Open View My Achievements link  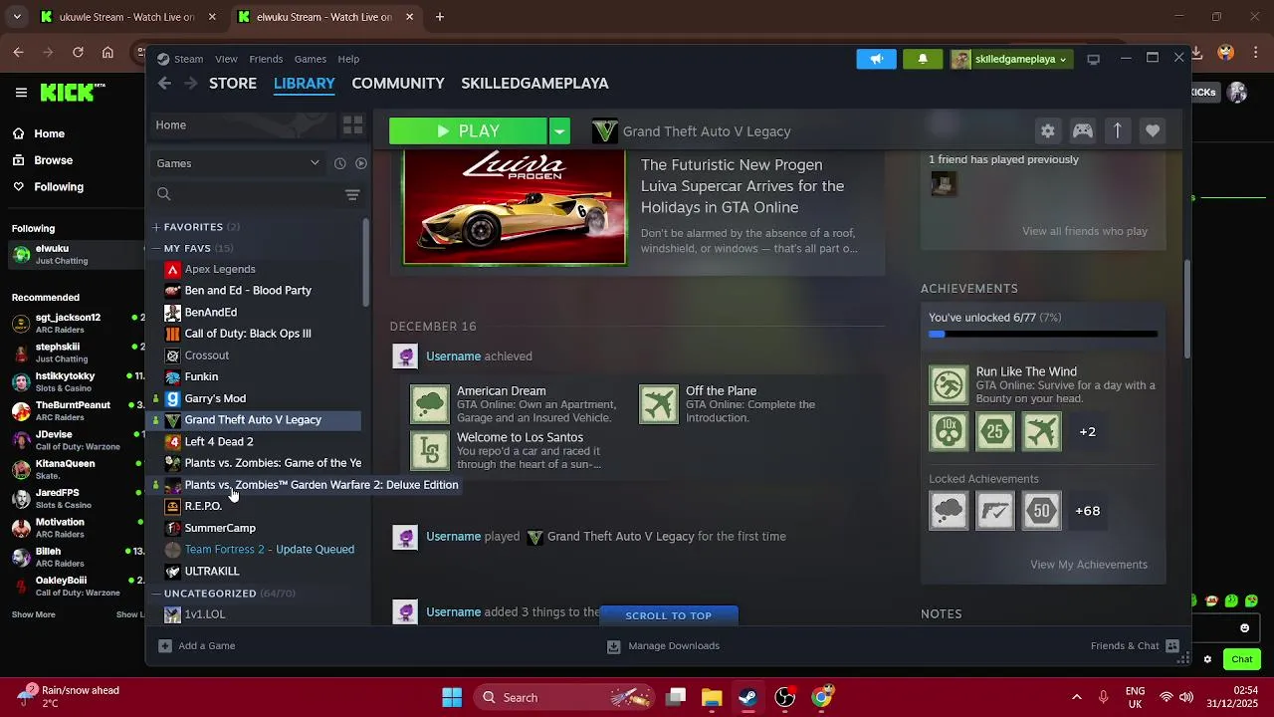pyautogui.click(x=1089, y=565)
